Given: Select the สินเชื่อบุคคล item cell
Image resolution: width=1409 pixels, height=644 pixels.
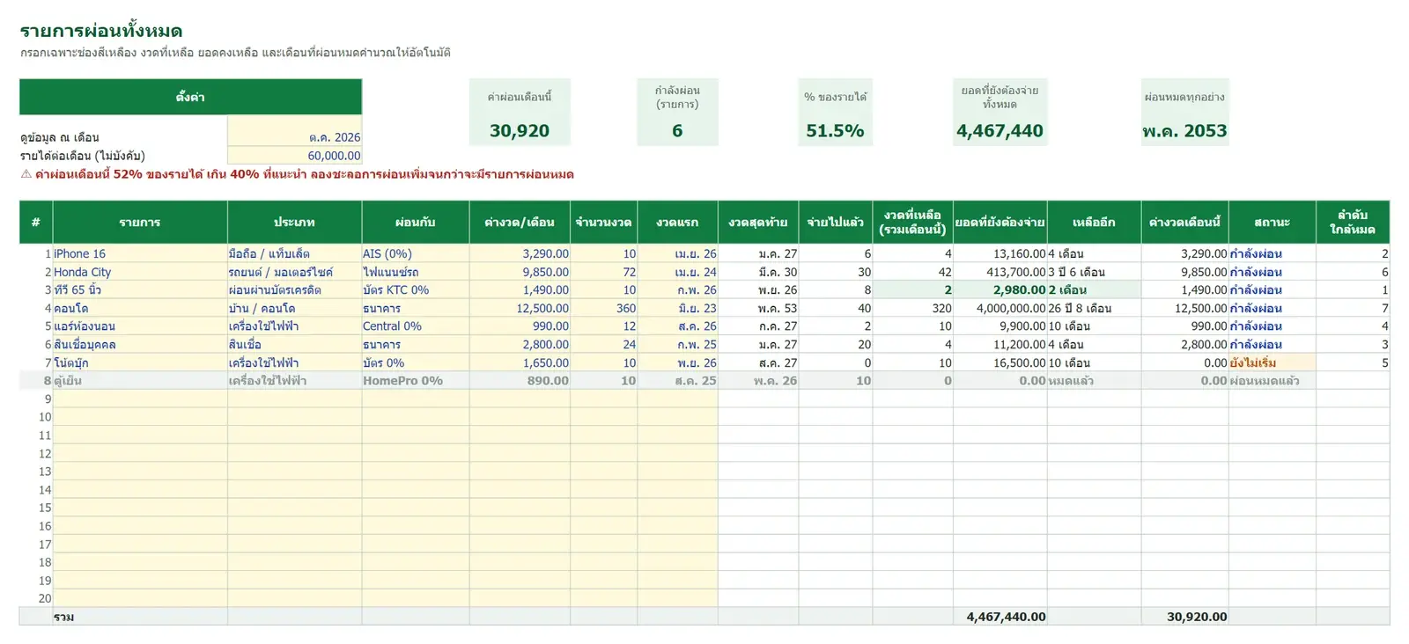Looking at the screenshot, I should tap(140, 344).
